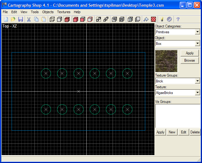Viewport: 202px width, 163px height.
Task: Open the Textures menu
Action: coord(64,12)
